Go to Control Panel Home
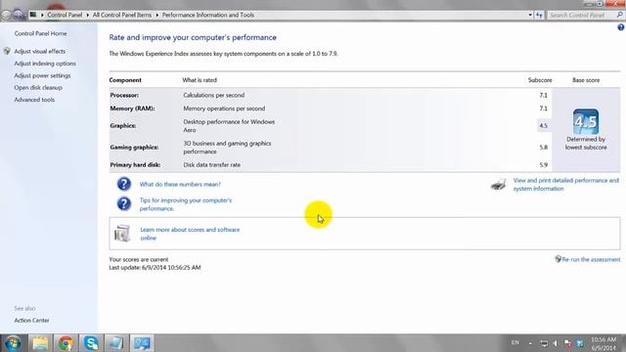Image resolution: width=626 pixels, height=352 pixels. 41,33
